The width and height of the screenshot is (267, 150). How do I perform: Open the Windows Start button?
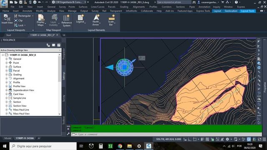point(5,146)
